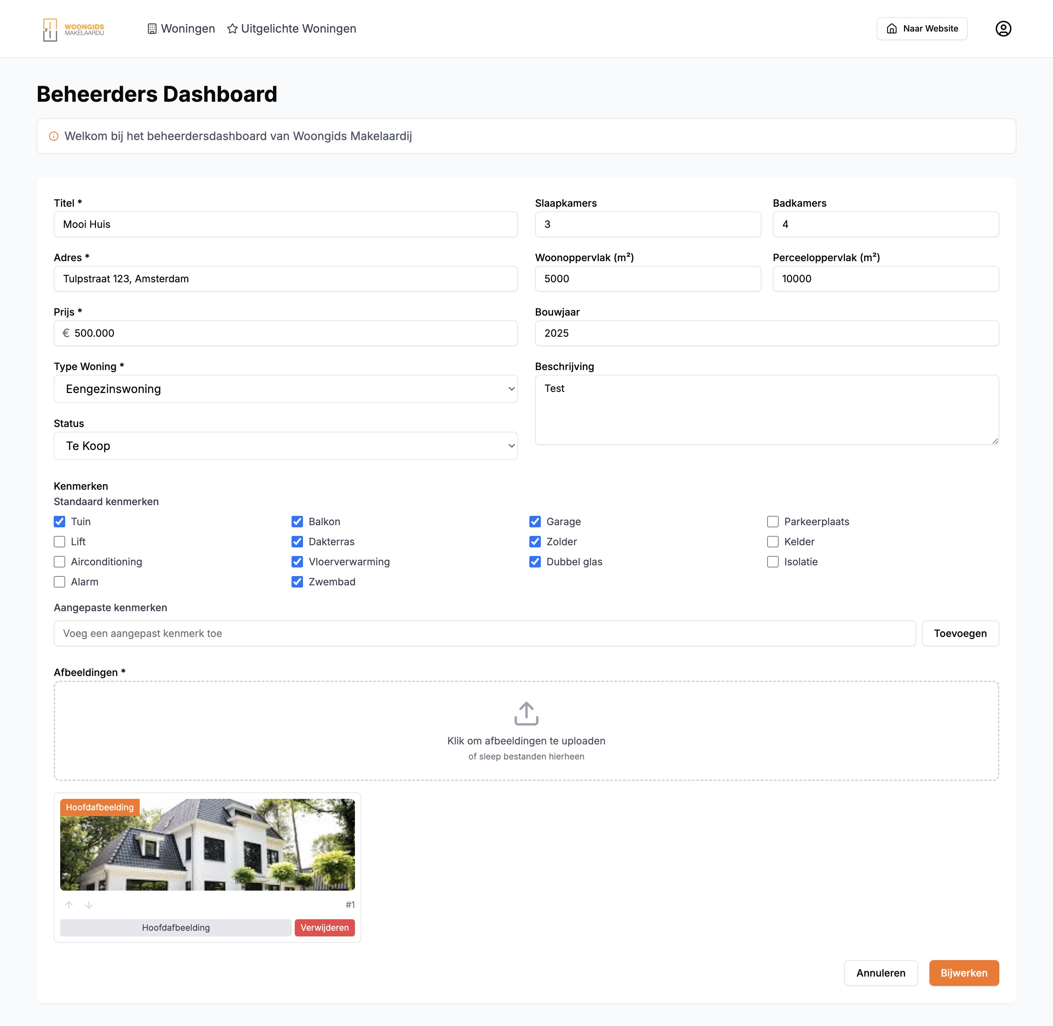Screen dimensions: 1053x1026
Task: Remove the image with Verwijderen
Action: click(325, 927)
